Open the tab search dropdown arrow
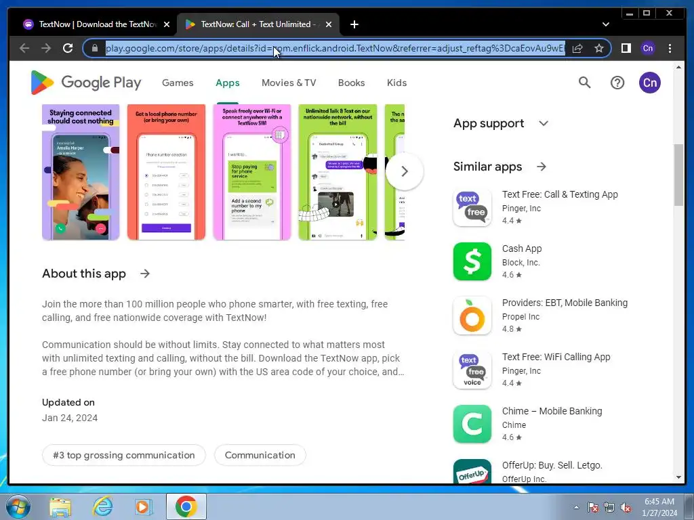This screenshot has height=520, width=694. click(x=605, y=24)
